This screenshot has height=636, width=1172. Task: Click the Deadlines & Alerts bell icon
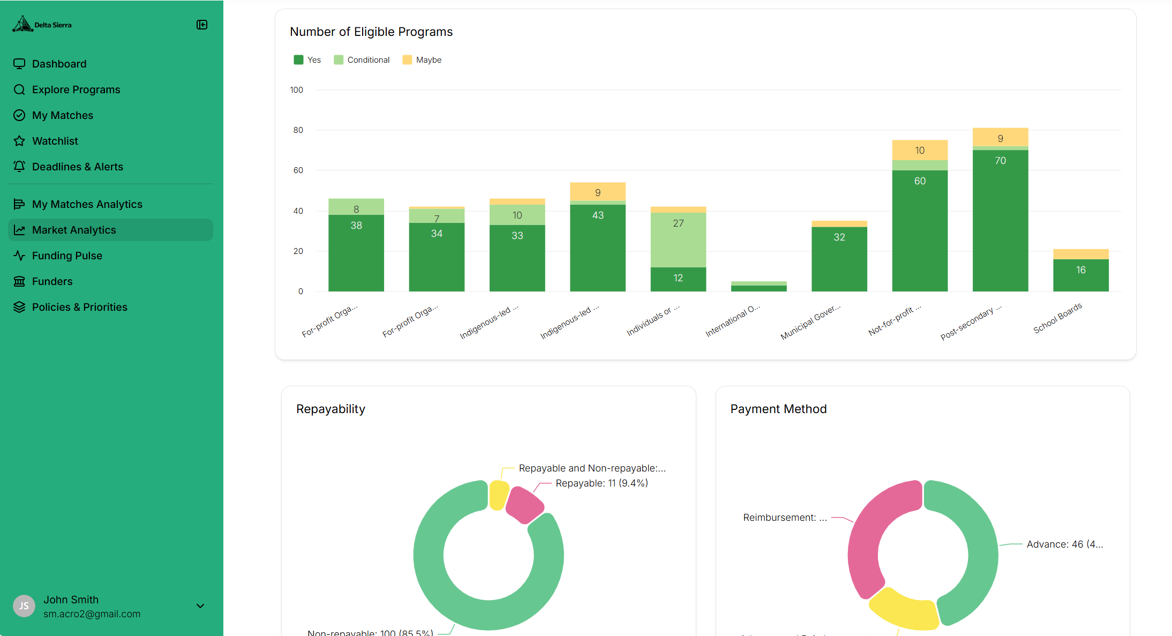(x=19, y=167)
